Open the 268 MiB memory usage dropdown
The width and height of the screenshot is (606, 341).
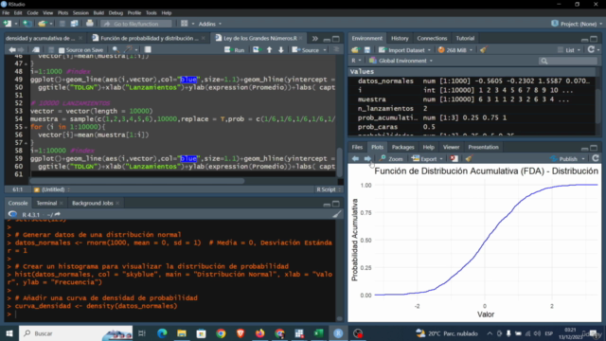pos(454,50)
